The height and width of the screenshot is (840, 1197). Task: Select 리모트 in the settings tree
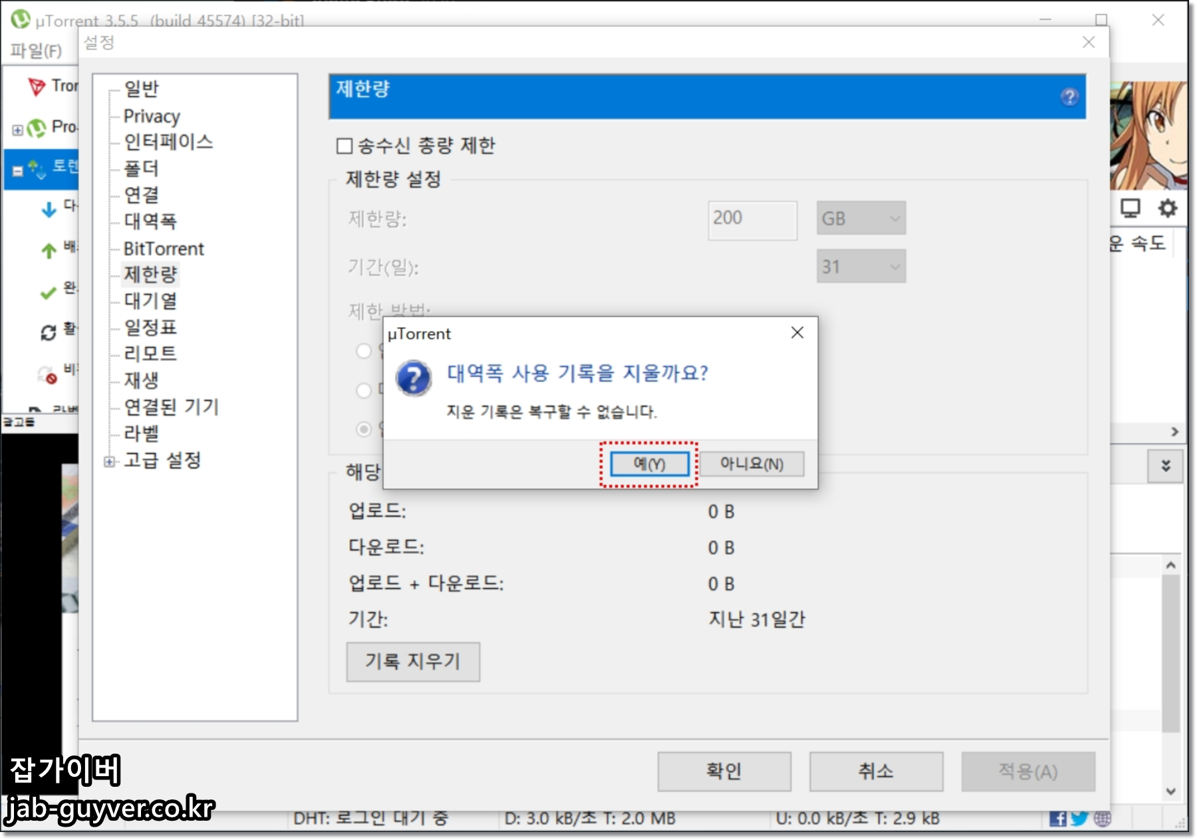(x=150, y=353)
